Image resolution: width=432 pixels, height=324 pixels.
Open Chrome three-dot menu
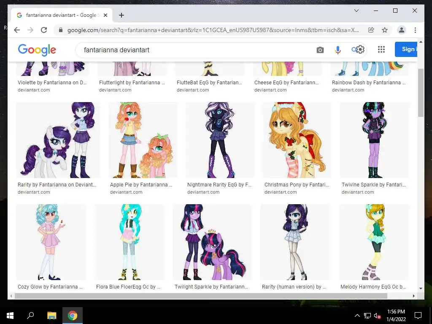click(x=415, y=30)
